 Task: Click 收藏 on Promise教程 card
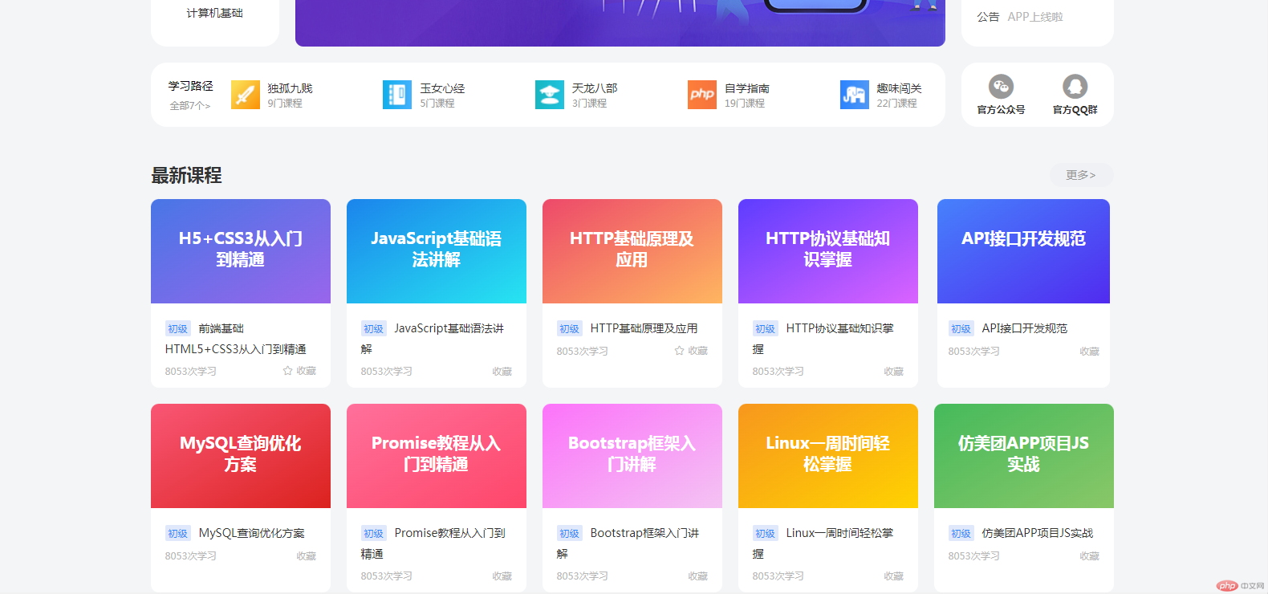502,576
